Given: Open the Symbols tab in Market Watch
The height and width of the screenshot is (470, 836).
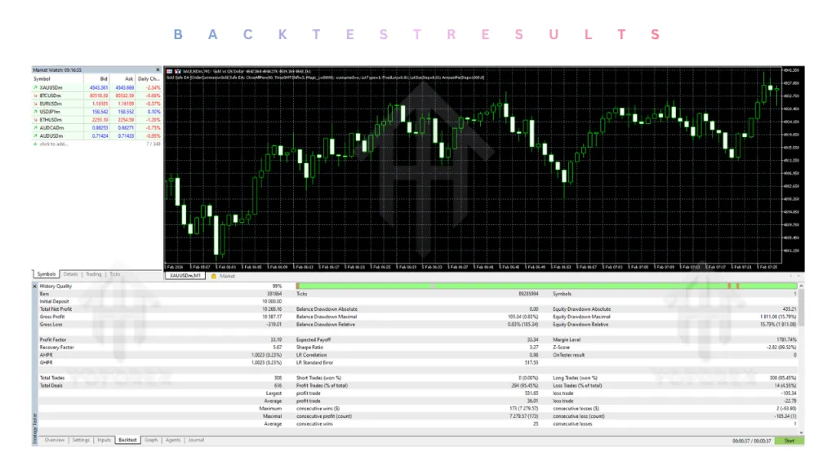Looking at the screenshot, I should (x=47, y=274).
